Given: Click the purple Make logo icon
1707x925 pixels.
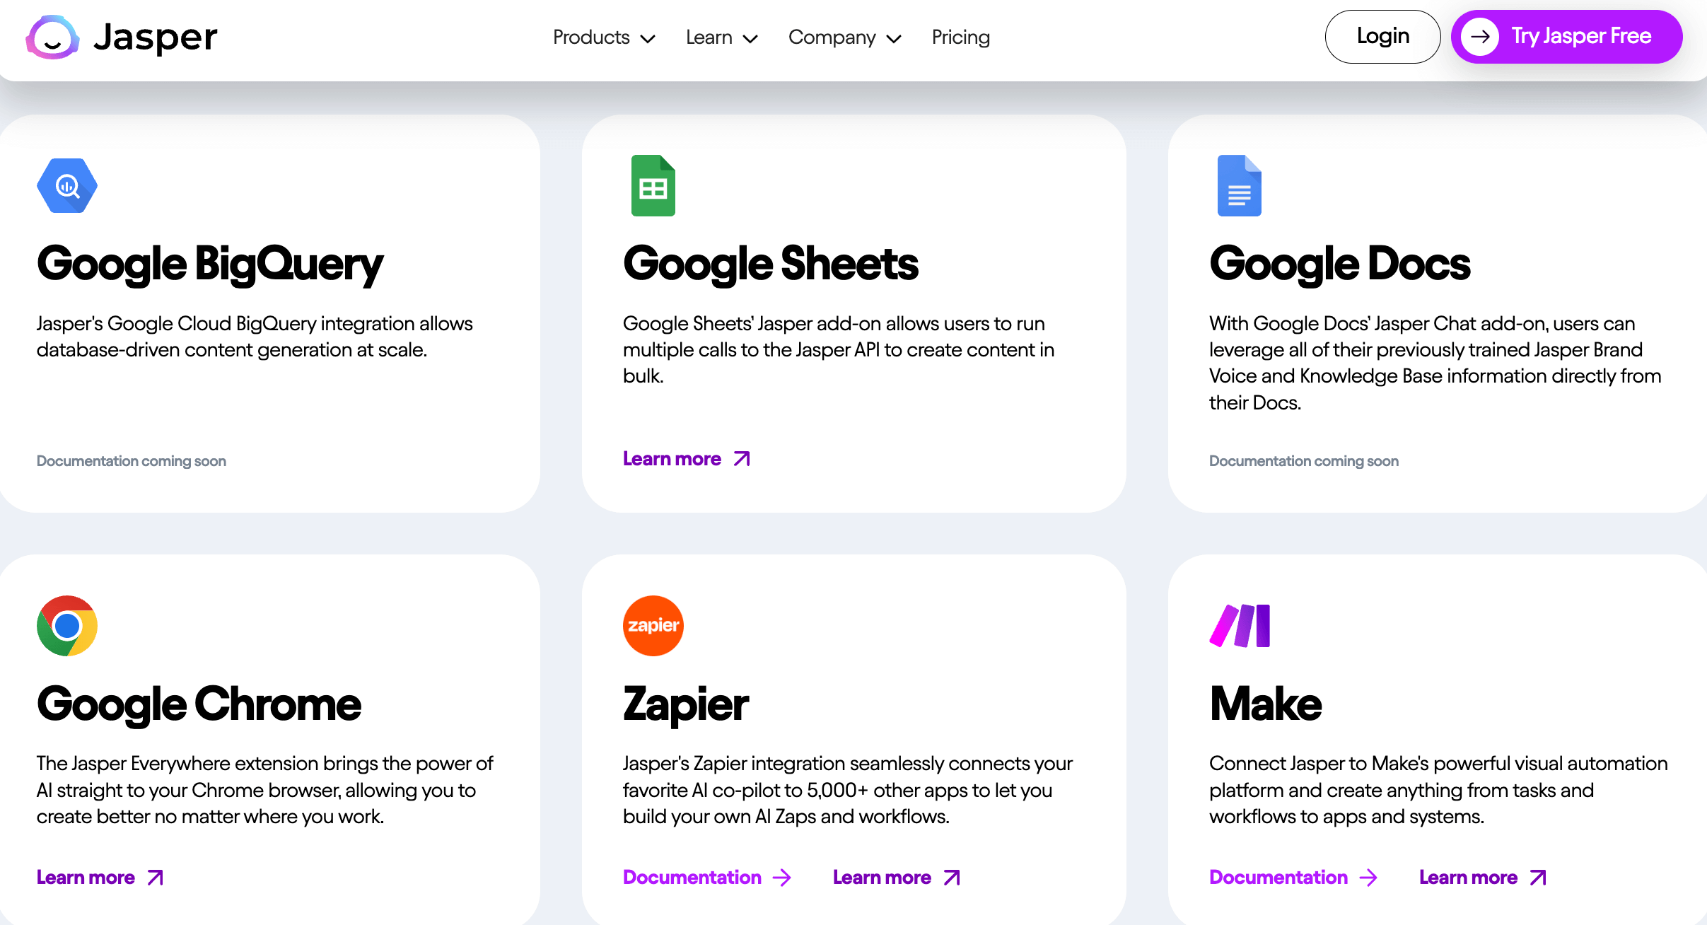Looking at the screenshot, I should click(1240, 626).
